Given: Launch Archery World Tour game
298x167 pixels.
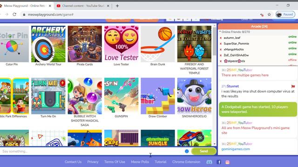Looking at the screenshot, I should [48, 44].
